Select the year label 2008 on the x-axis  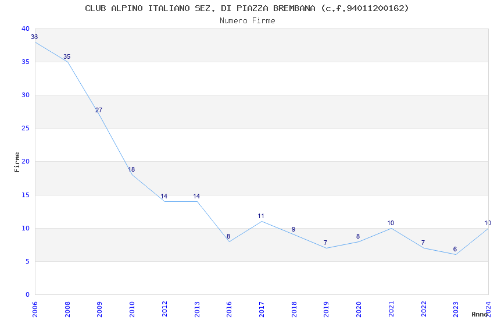(x=67, y=310)
